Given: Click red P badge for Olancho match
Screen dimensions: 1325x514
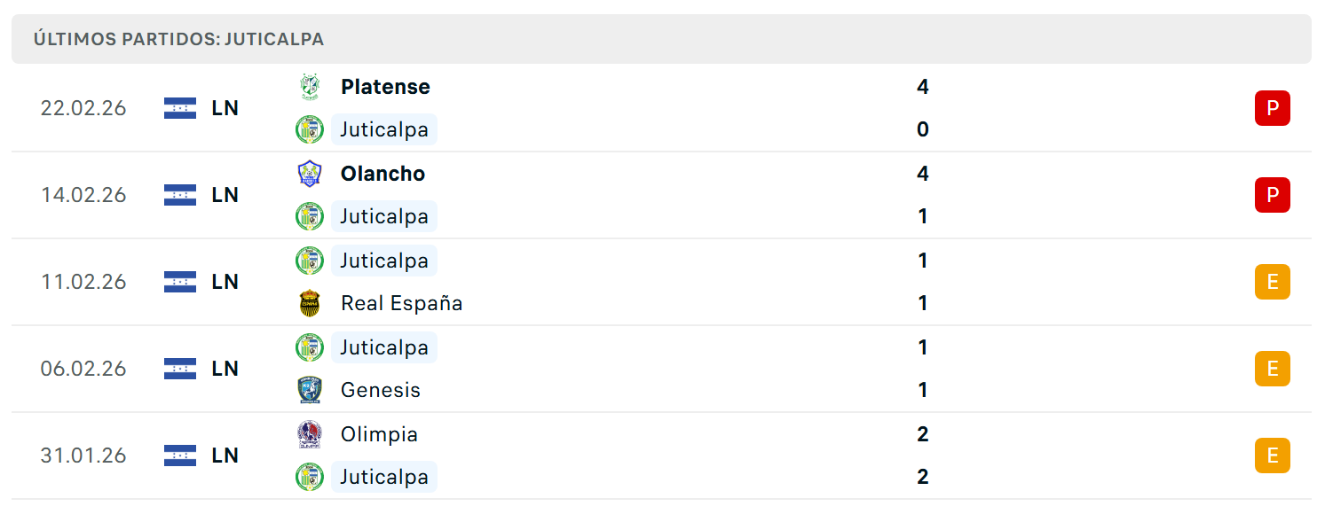Looking at the screenshot, I should point(1272,195).
